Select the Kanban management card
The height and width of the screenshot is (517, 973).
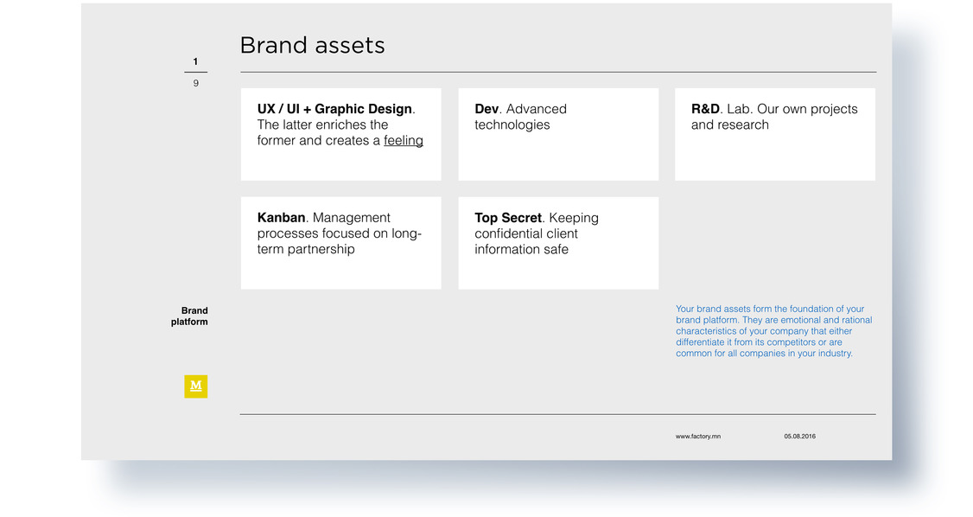340,243
